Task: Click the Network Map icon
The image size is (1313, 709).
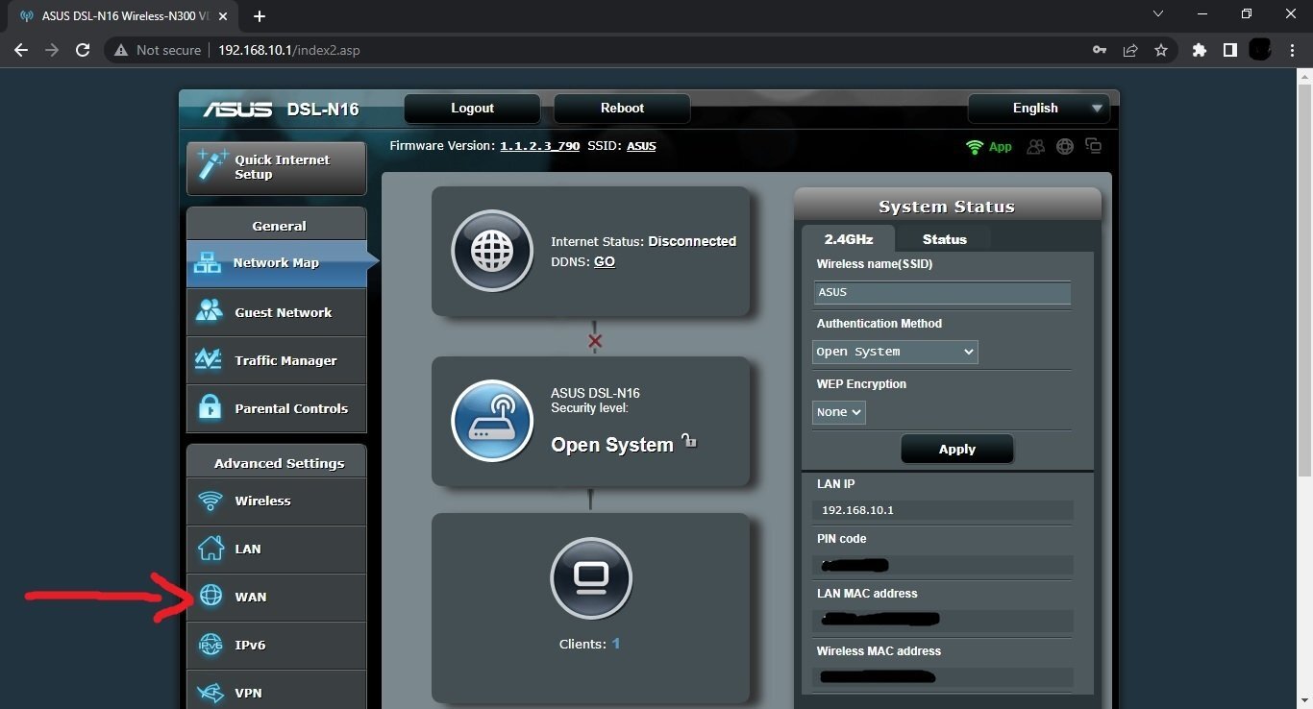Action: [208, 262]
